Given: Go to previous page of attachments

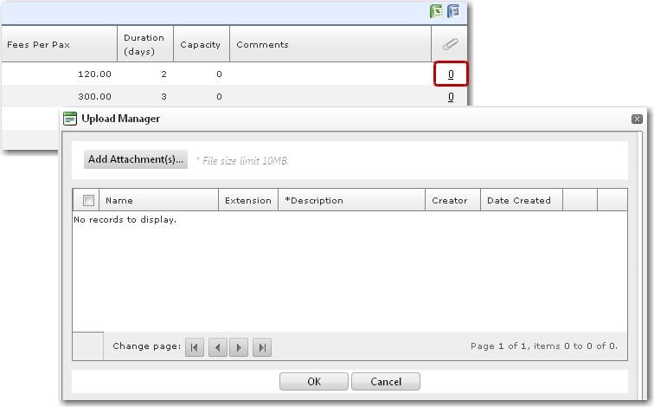Looking at the screenshot, I should 217,347.
